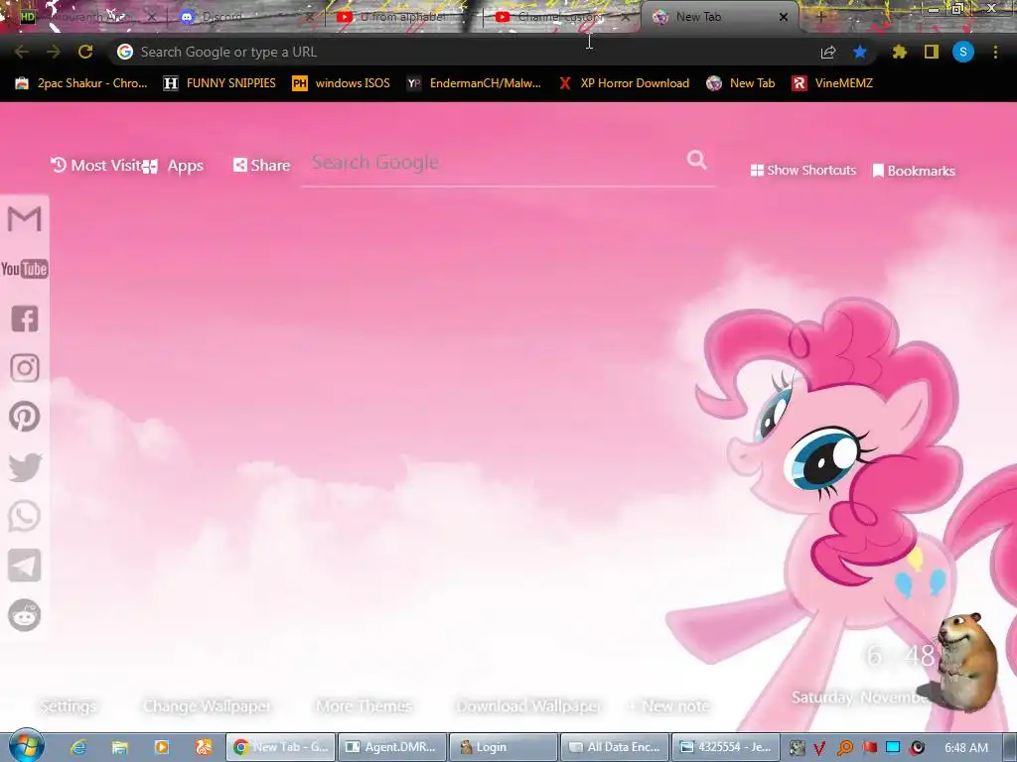This screenshot has width=1017, height=762.
Task: Click the magnifier search icon on the page
Action: 696,160
